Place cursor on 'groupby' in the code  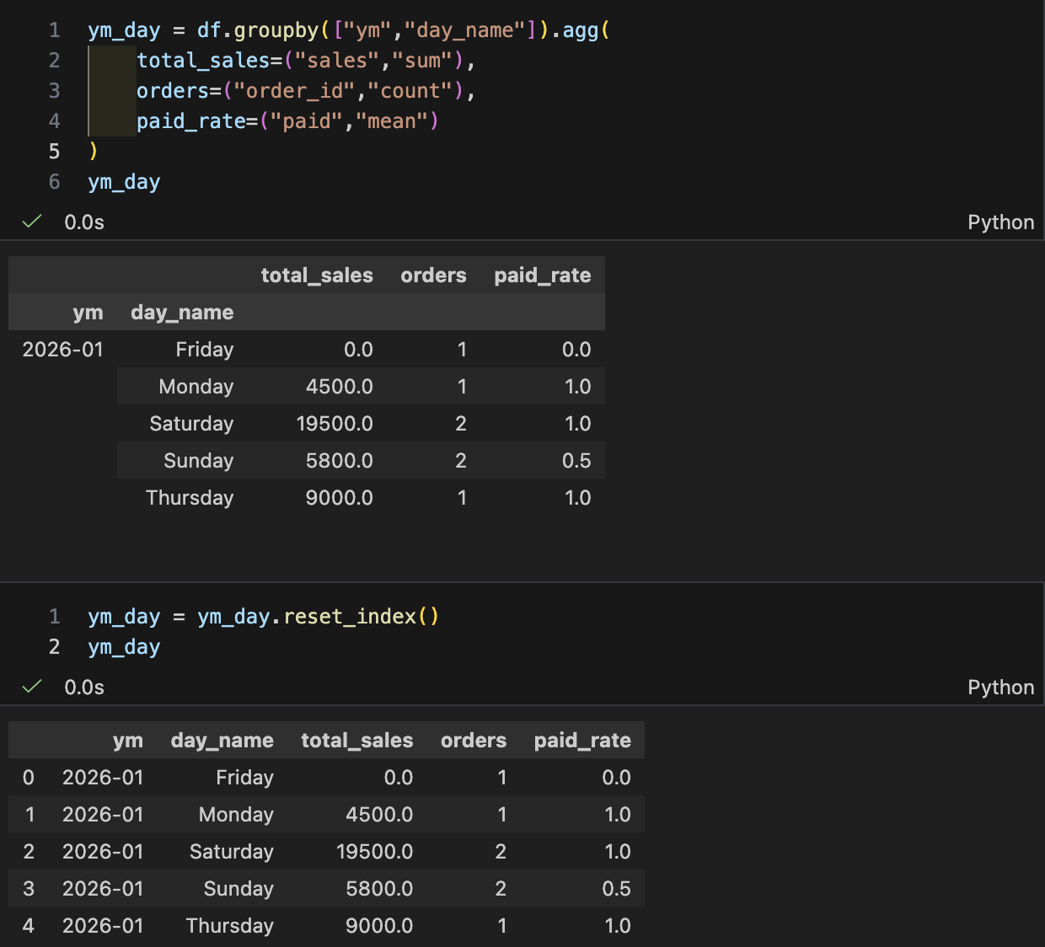(x=276, y=30)
